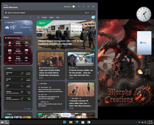Show previous slide in Briefly carousel
The image size is (154, 125).
point(39,35)
